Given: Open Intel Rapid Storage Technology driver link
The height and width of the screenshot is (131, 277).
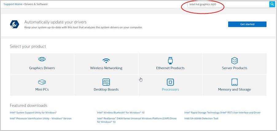Looking at the screenshot, I should (222, 113).
